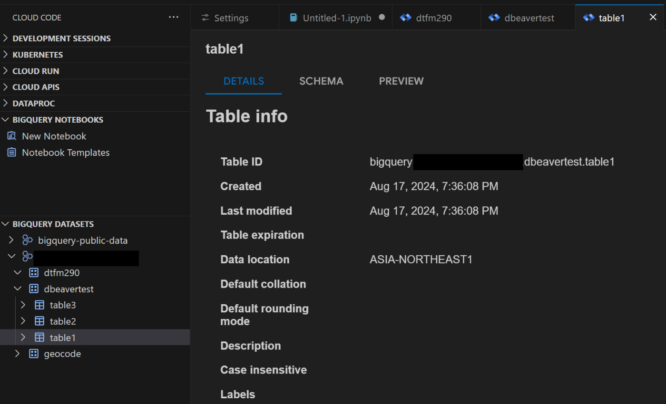
Task: Click the geocode dataset icon
Action: [33, 354]
